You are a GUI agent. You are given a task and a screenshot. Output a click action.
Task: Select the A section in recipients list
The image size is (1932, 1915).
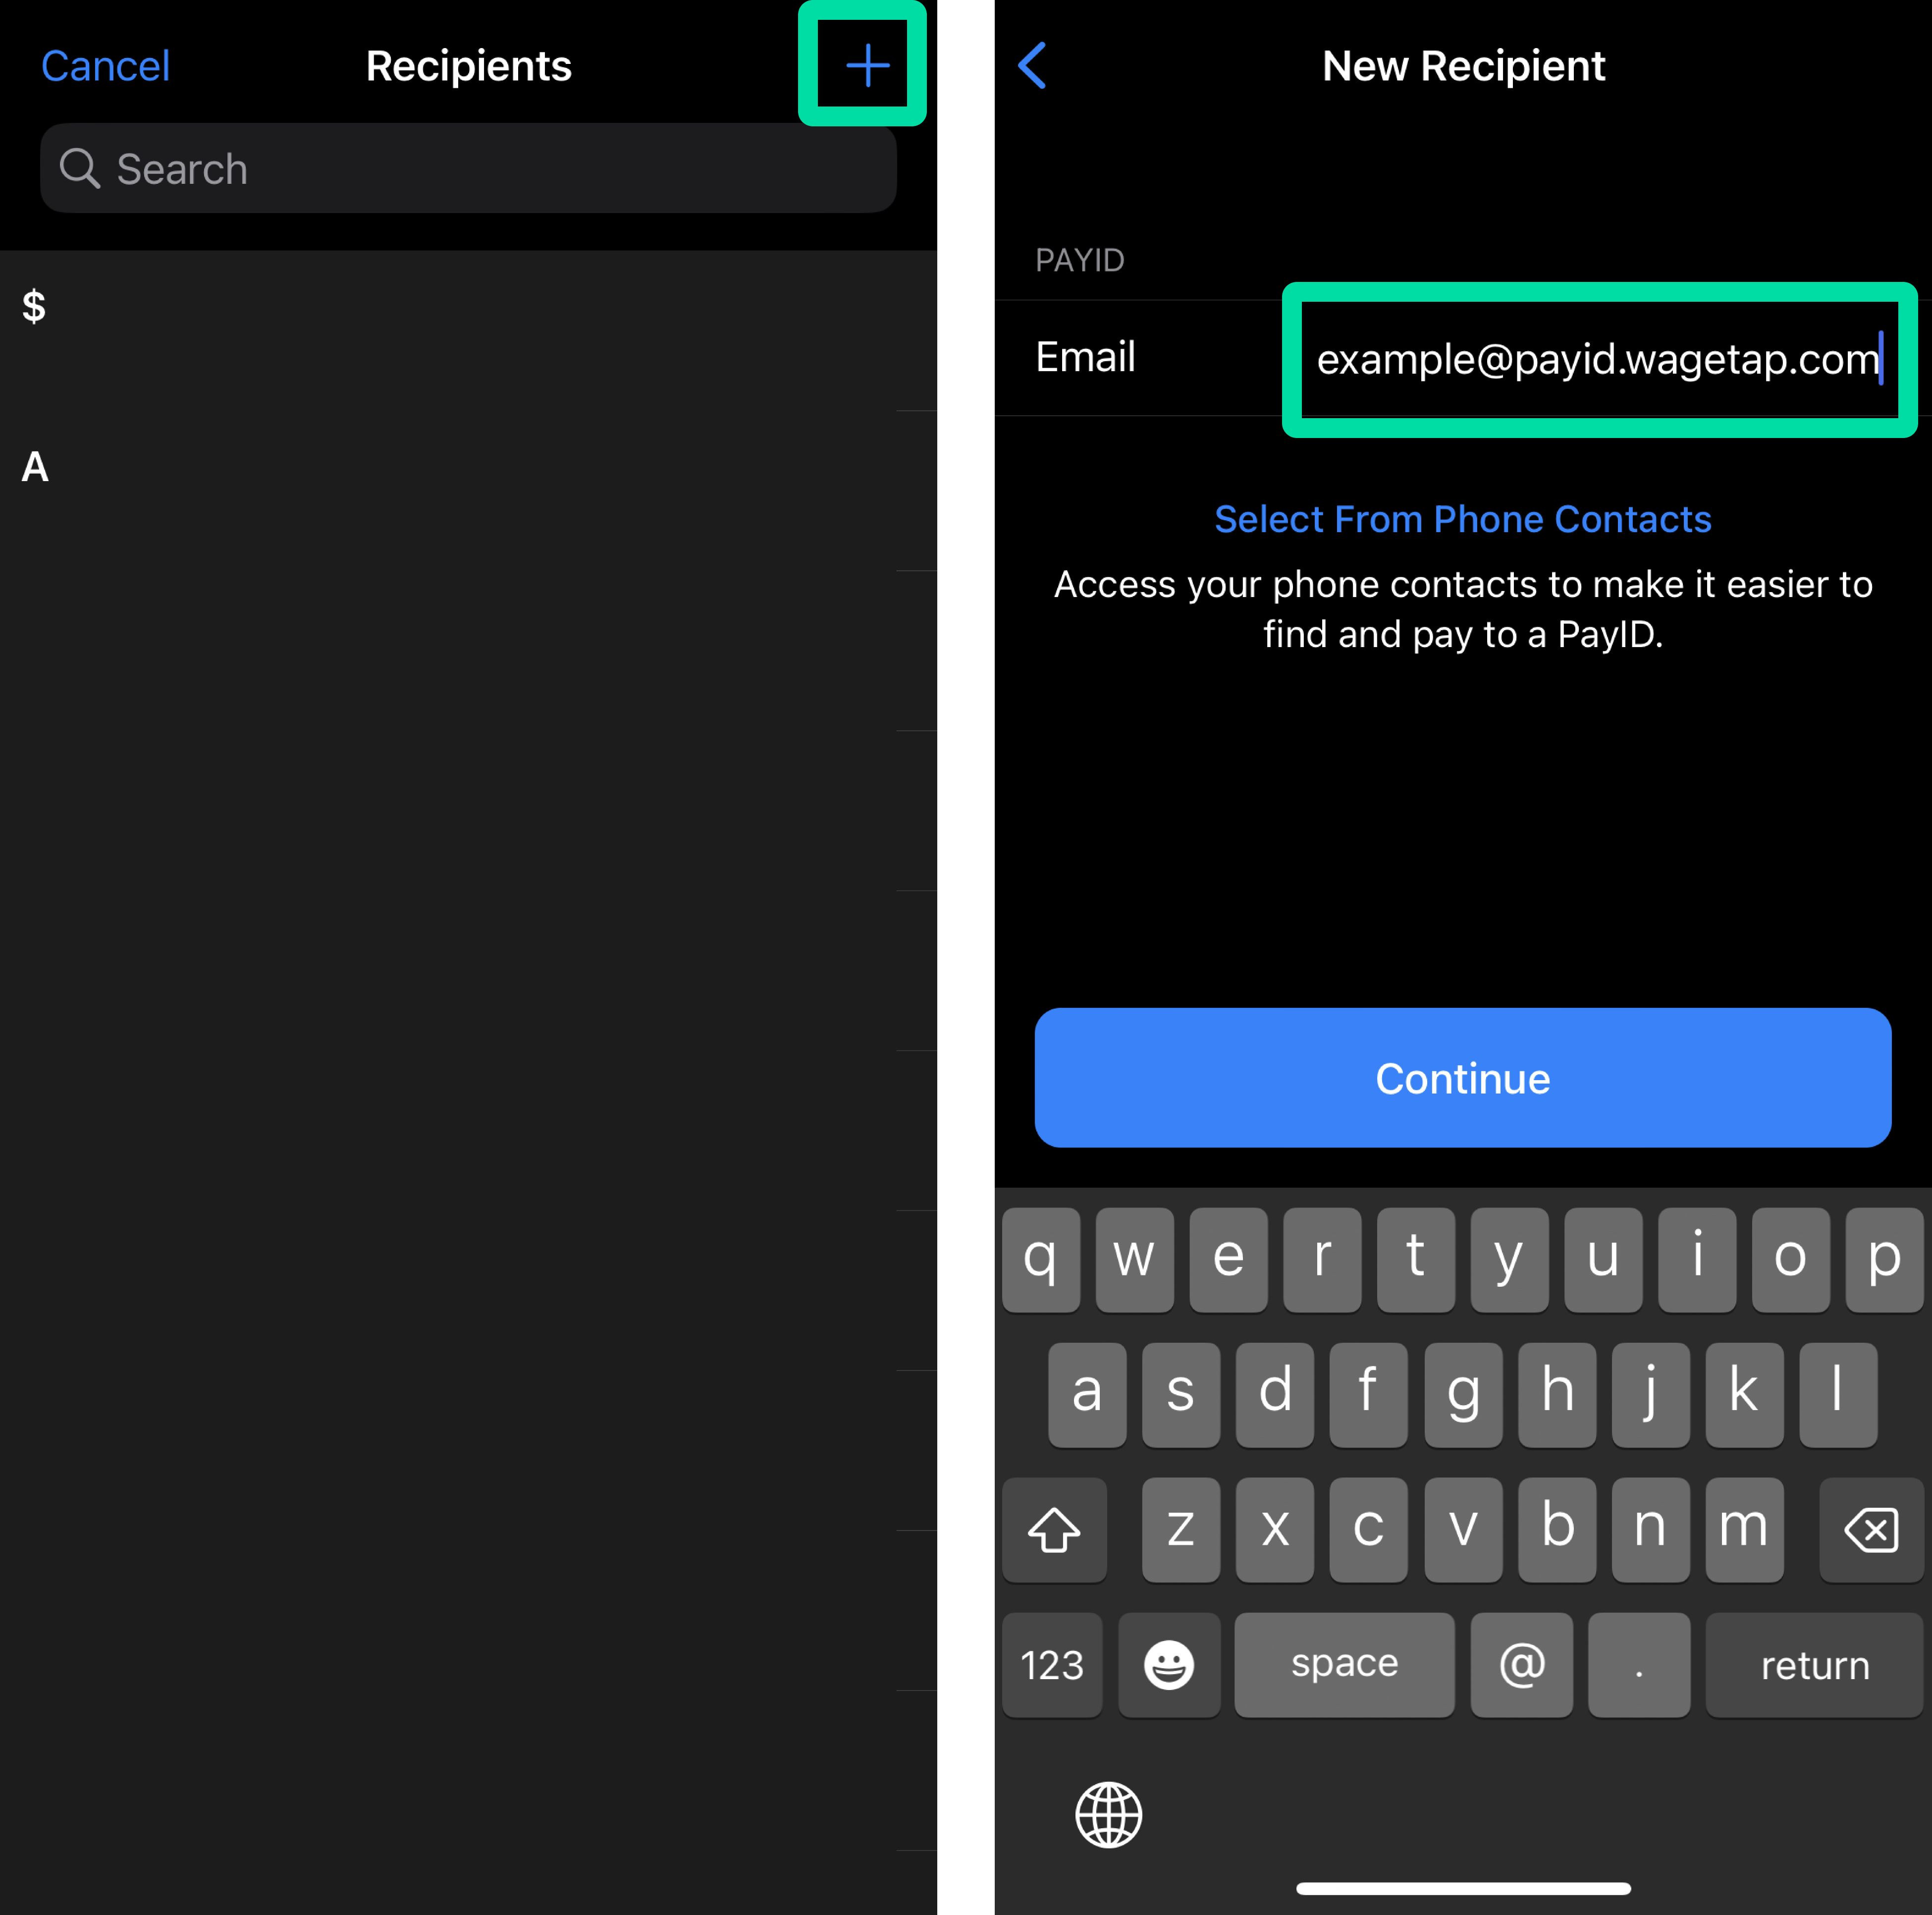pyautogui.click(x=35, y=467)
